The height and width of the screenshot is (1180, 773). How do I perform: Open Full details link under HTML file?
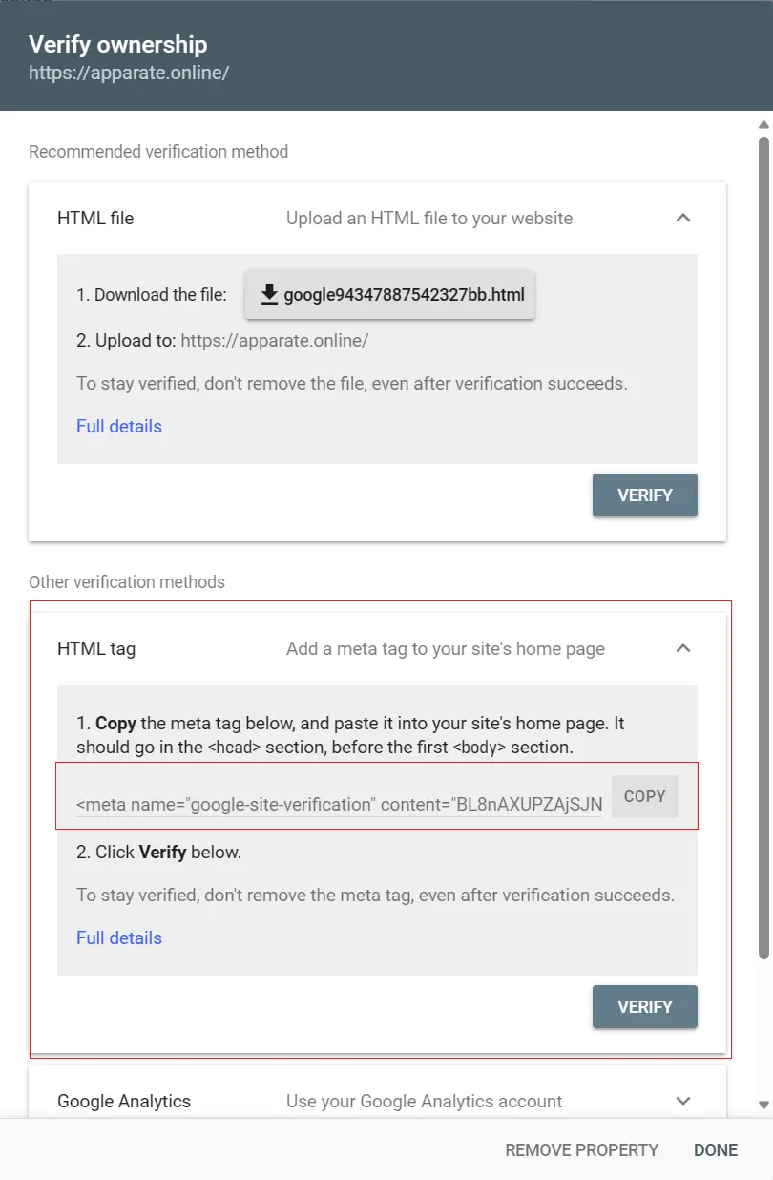[x=119, y=426]
